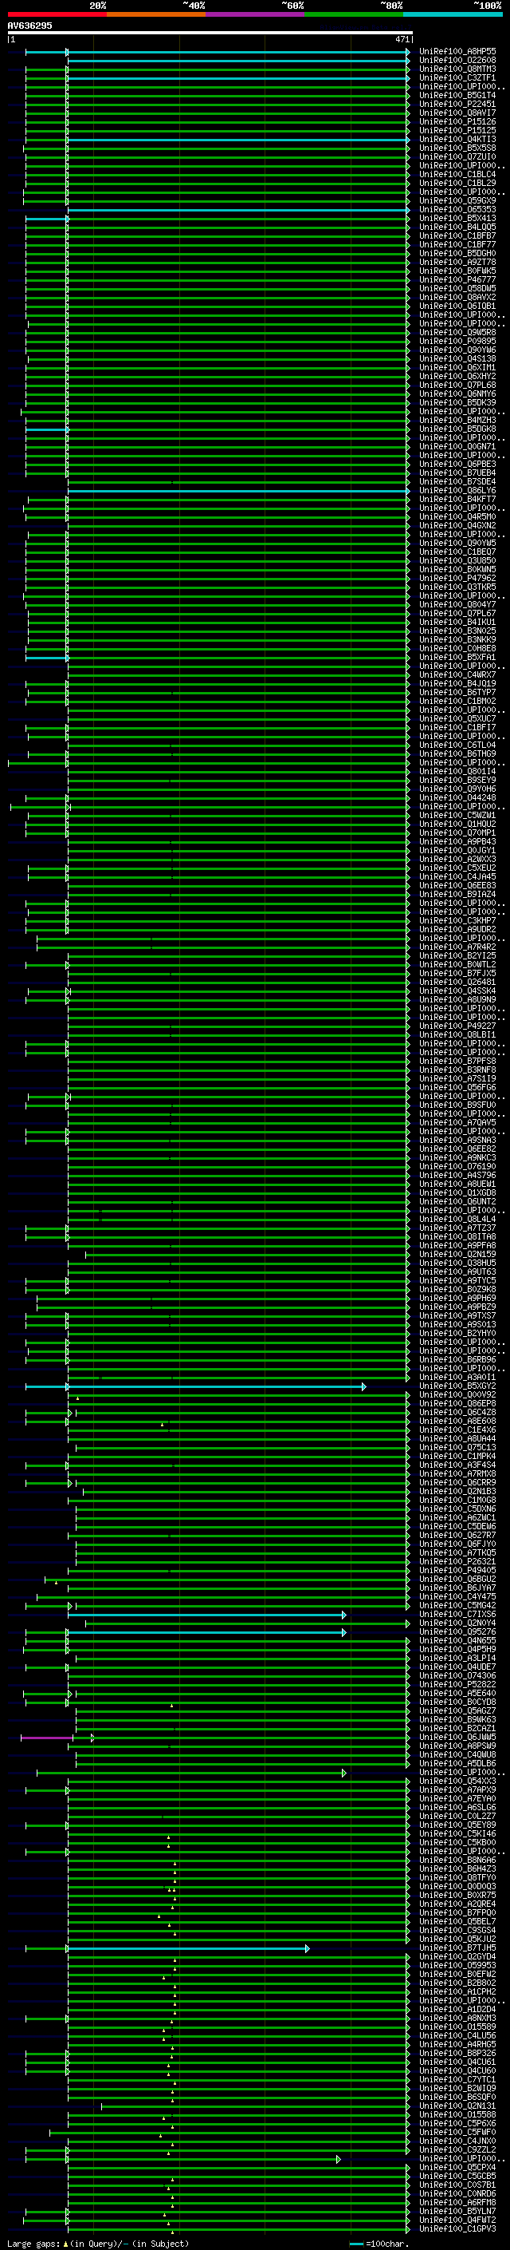Select the UniRef100_A7RMX8 entry
The height and width of the screenshot is (2250, 510).
click(457, 1473)
